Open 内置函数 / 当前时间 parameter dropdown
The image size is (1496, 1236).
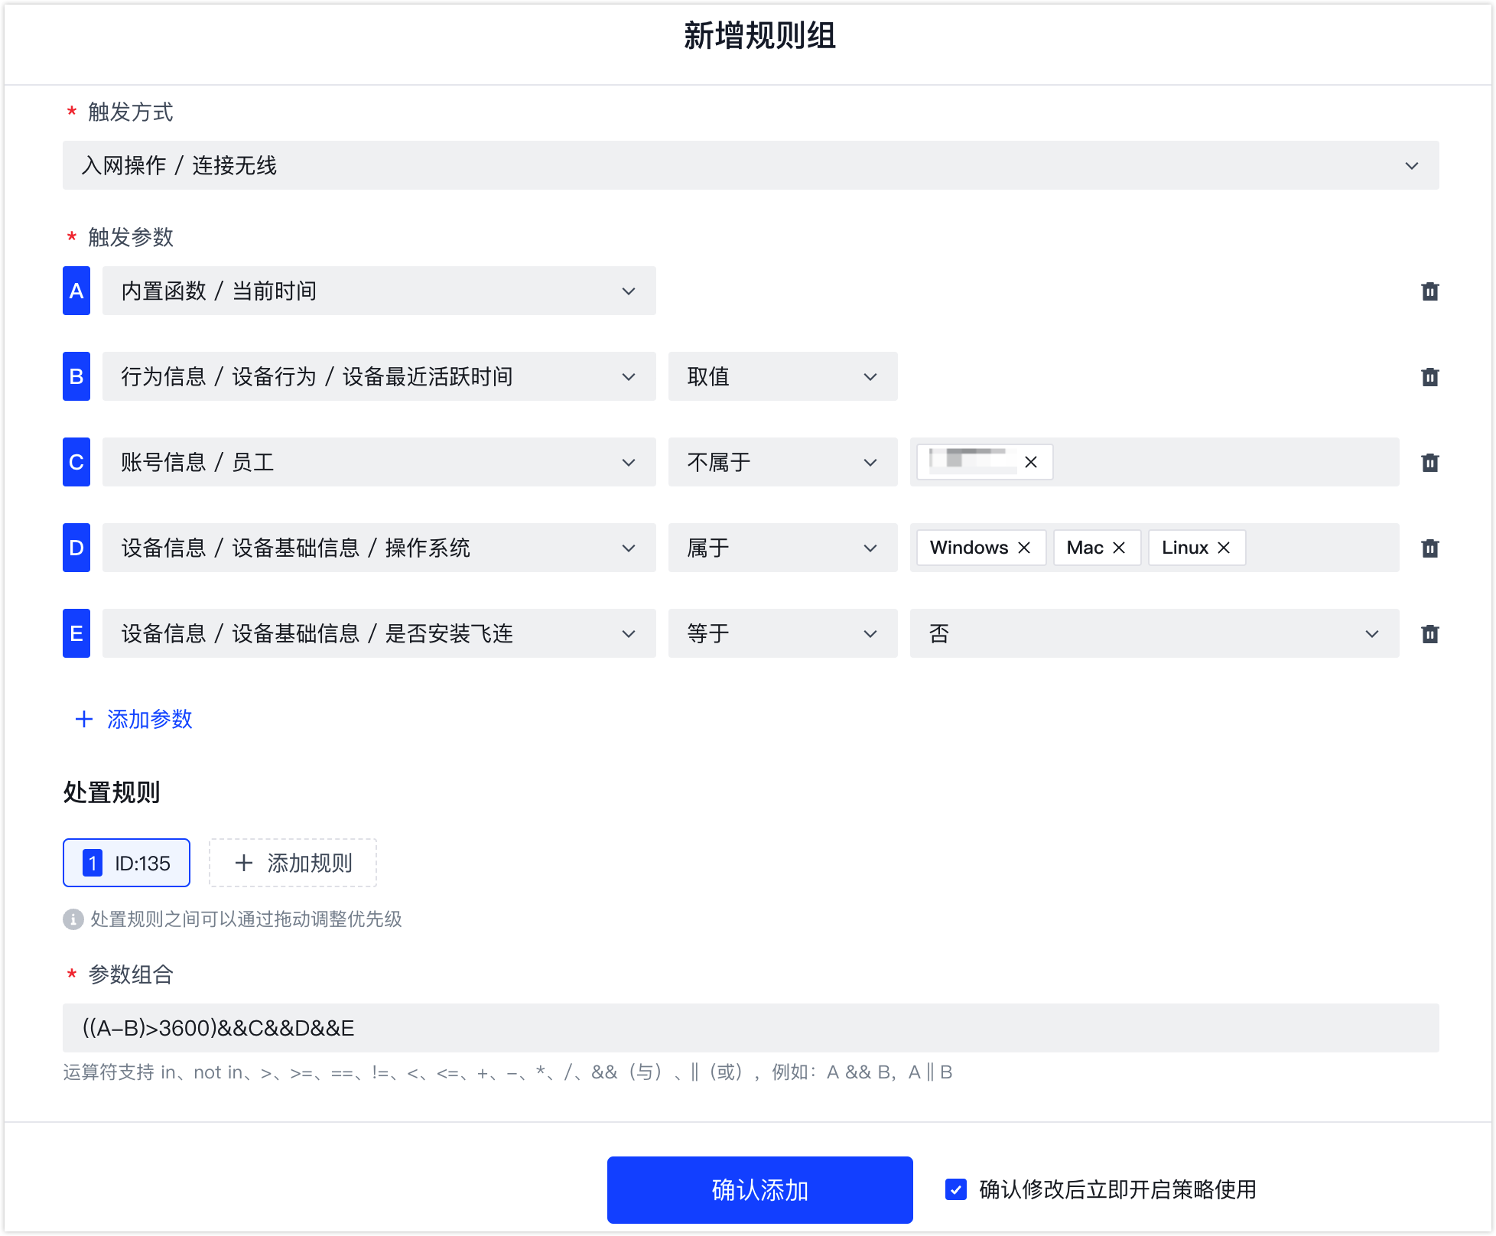click(379, 291)
